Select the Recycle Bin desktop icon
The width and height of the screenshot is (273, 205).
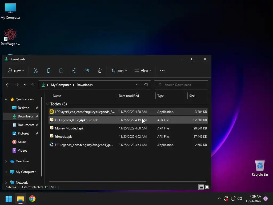(x=260, y=168)
